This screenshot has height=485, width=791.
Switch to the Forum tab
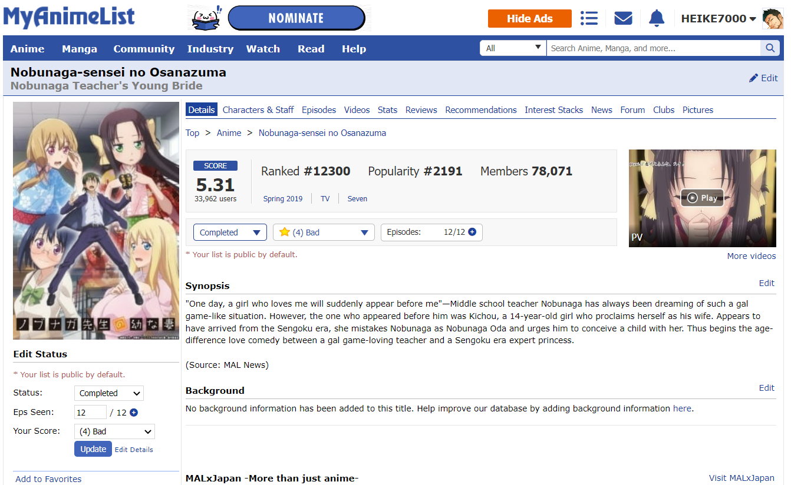(632, 110)
